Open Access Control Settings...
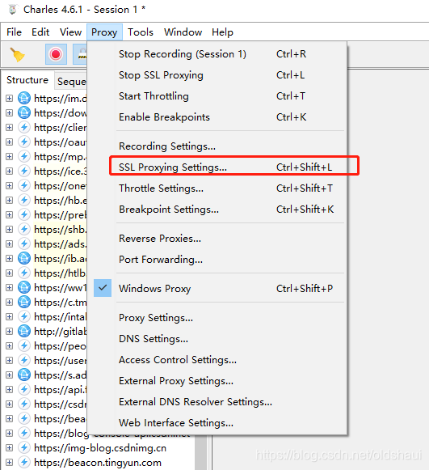 [217, 360]
